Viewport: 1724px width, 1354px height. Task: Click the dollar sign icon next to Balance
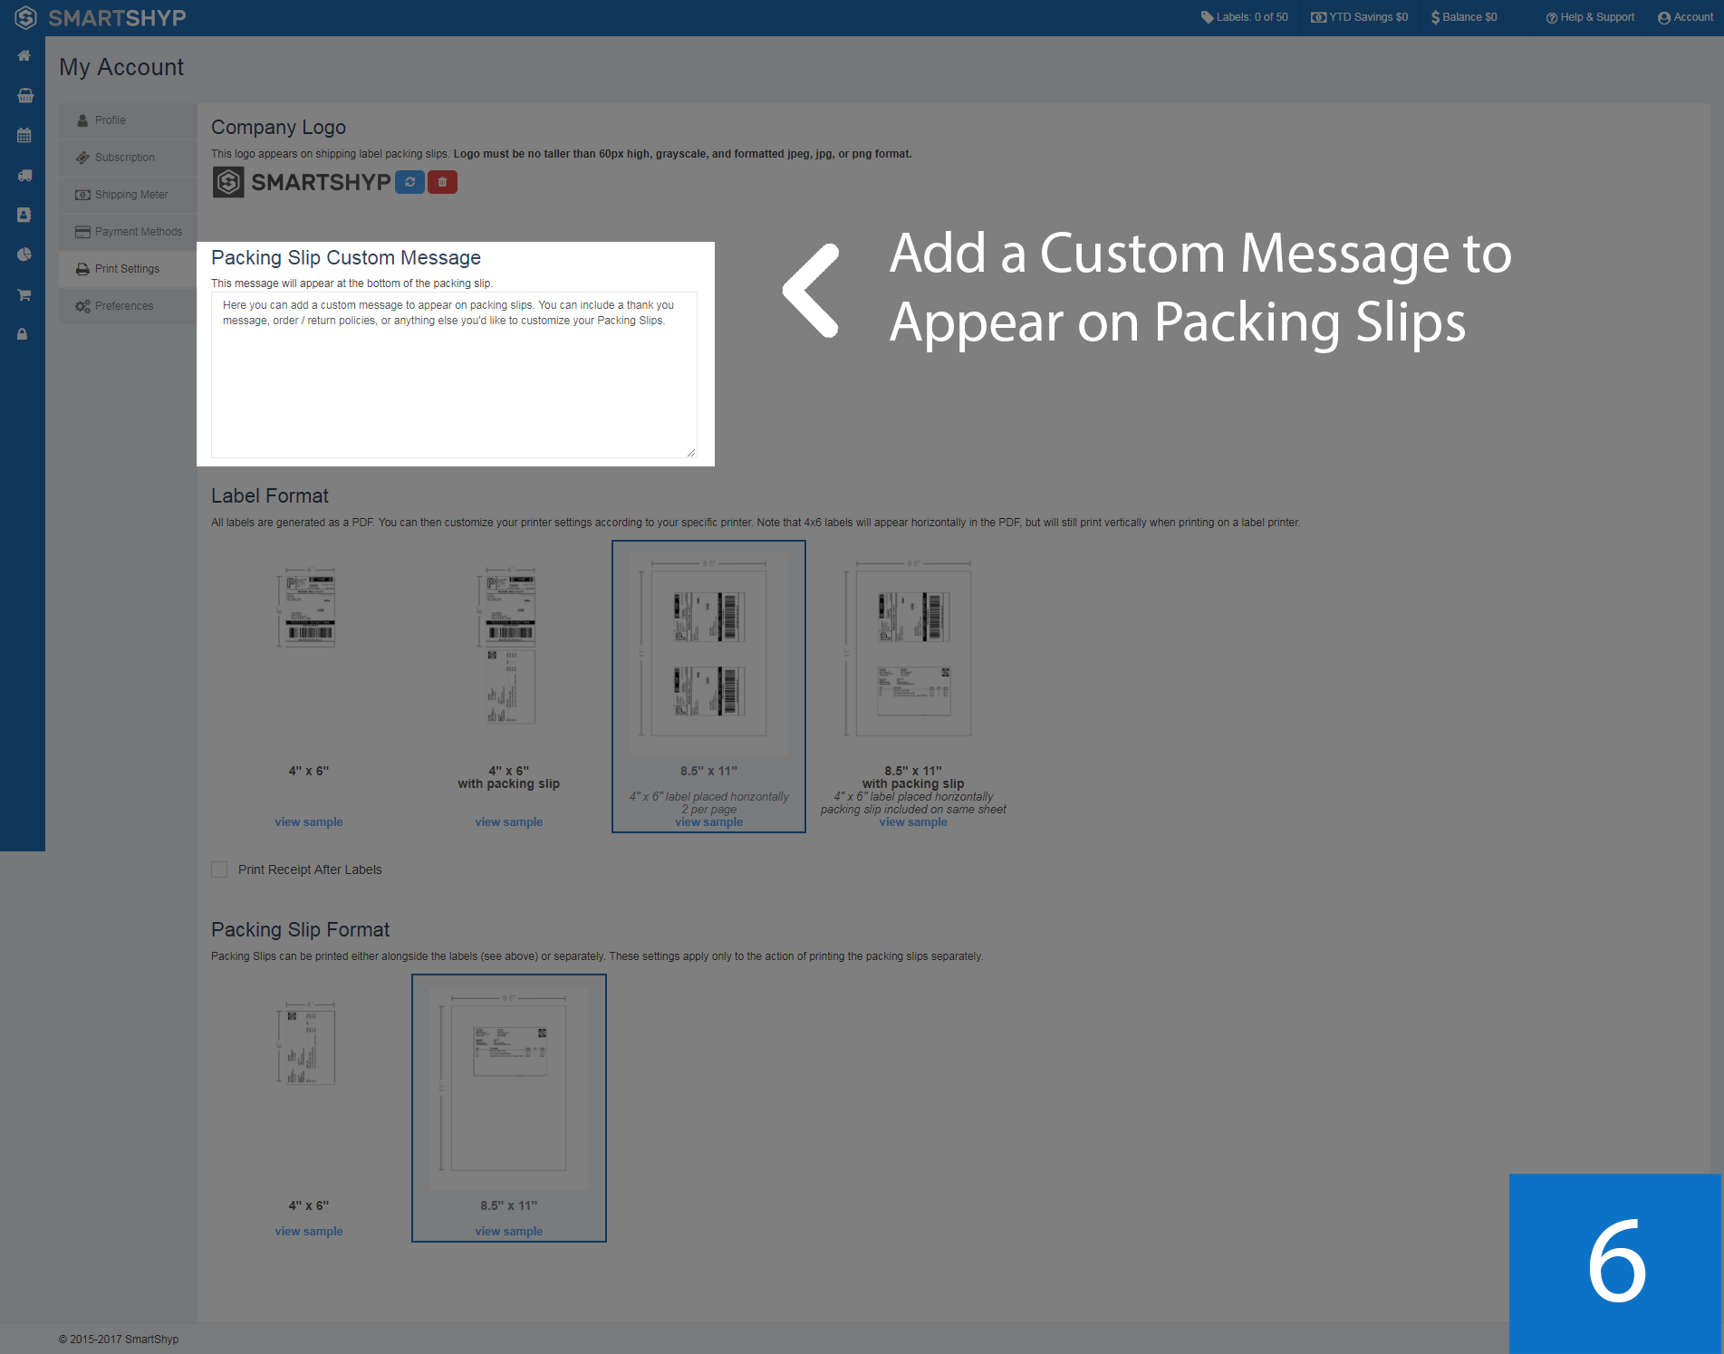coord(1435,17)
